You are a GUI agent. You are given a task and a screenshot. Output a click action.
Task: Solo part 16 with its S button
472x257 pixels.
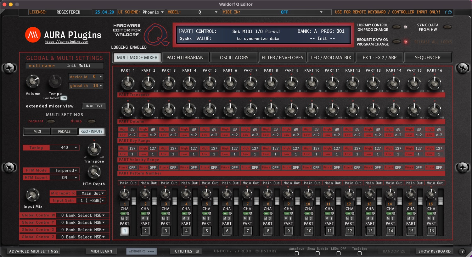pos(434,218)
